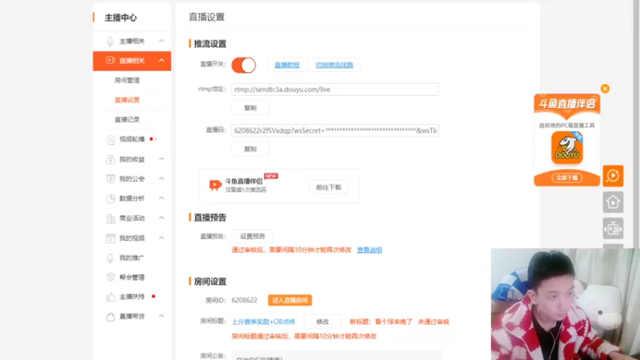Click the clapperboard icon beside 我的视频
The image size is (640, 360).
(x=110, y=238)
